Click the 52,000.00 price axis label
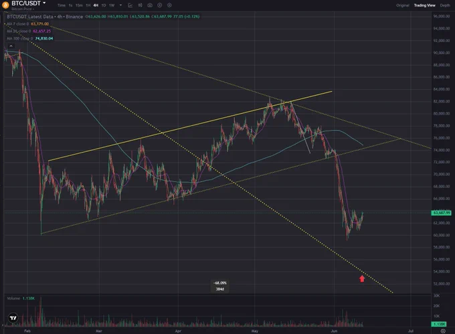455x334 pixels. [442, 284]
